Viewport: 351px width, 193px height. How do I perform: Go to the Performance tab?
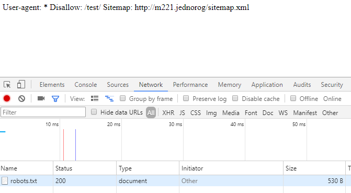point(190,85)
